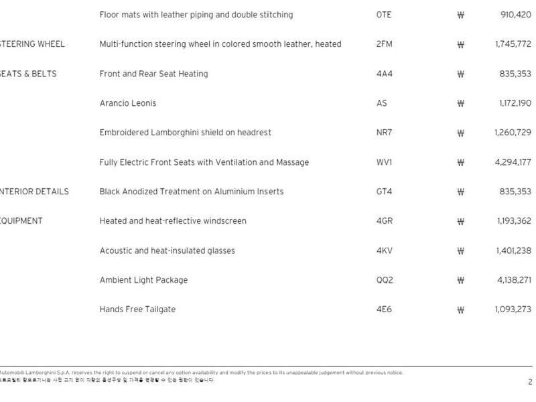Select the Arancio Leonis option text
This screenshot has width=536, height=402.
[x=127, y=103]
